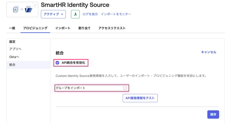Screen dimensions: 226x123
Task: Open the ログを表示 link
Action: click(90, 14)
